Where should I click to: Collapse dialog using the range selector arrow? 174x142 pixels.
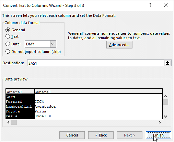tap(167, 63)
